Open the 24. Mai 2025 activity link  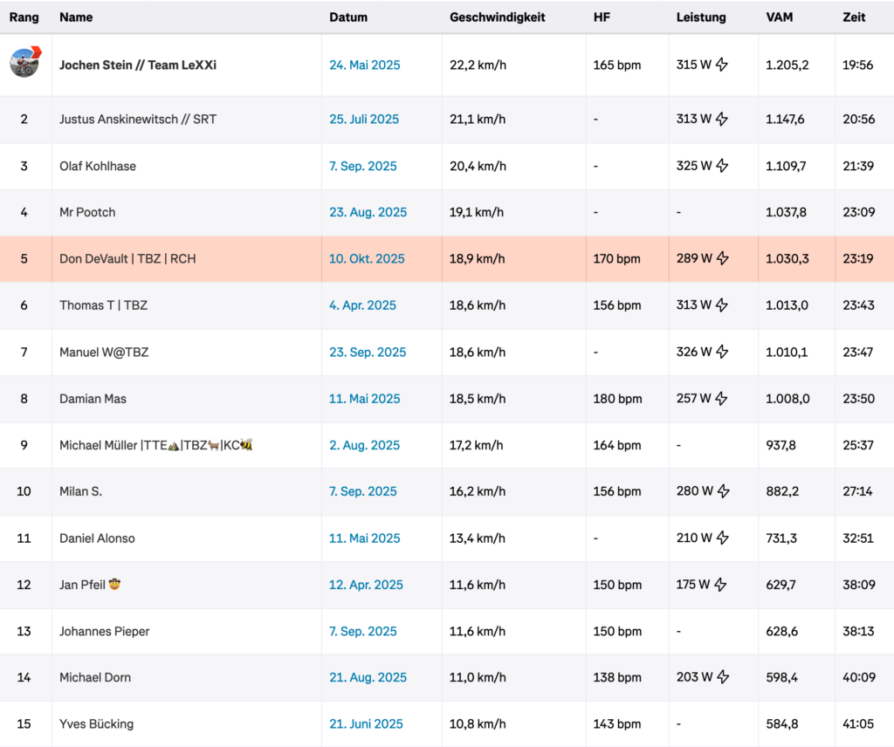(x=364, y=65)
